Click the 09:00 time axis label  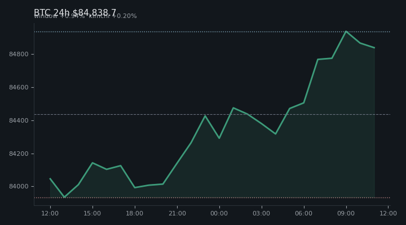click(x=346, y=213)
